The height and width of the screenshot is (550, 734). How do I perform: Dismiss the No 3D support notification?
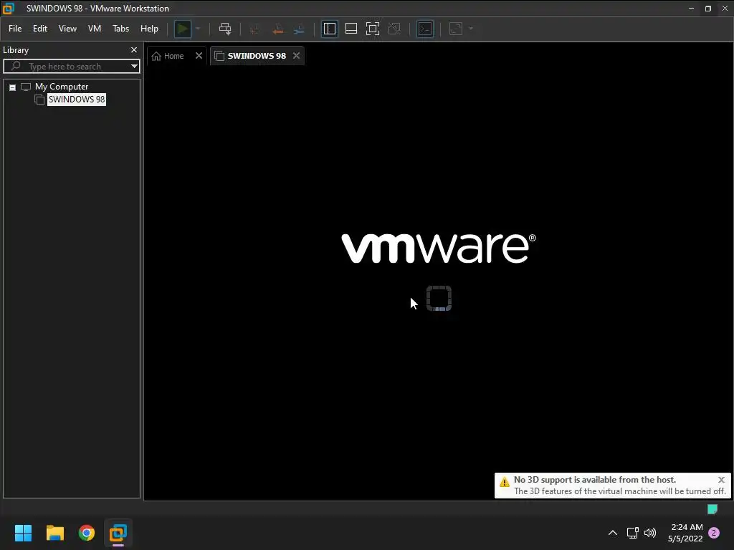click(721, 480)
